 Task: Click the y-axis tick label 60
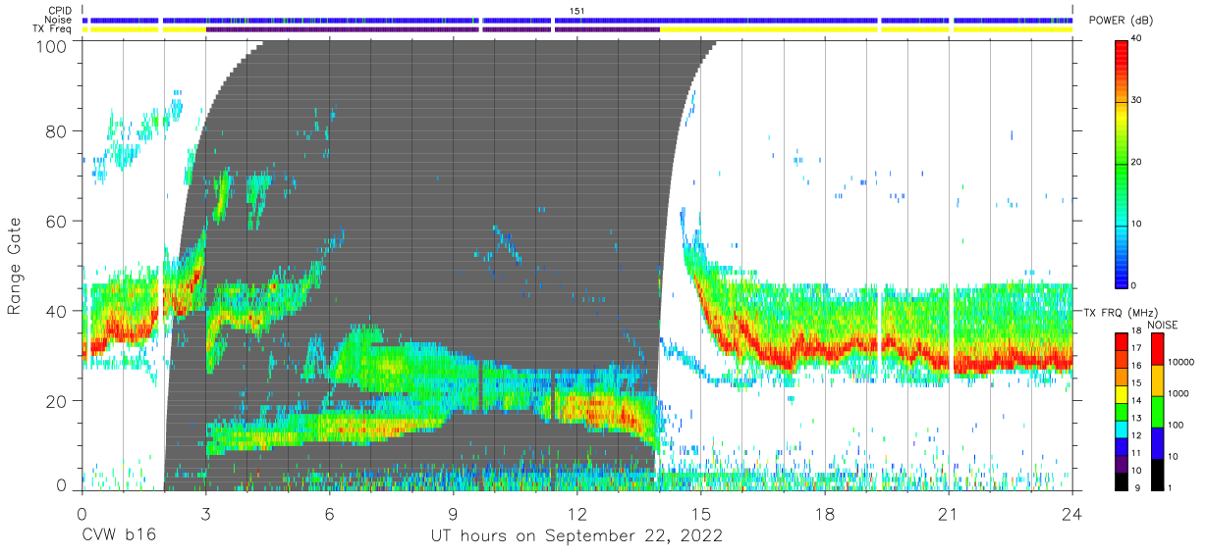tap(58, 221)
